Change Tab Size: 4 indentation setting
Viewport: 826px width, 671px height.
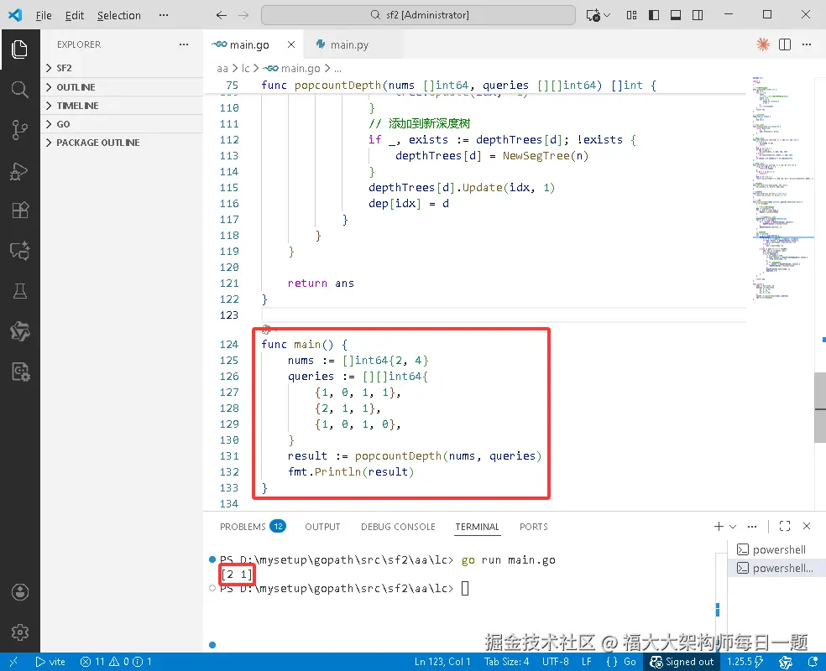coord(506,662)
